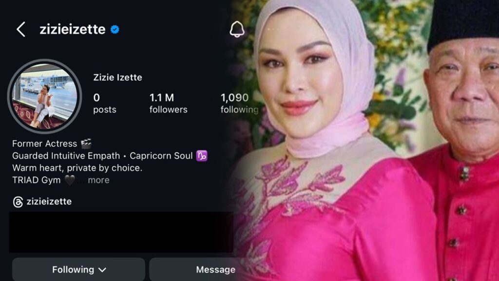The image size is (499, 281).
Task: Open the zizieizette Threads profile link
Action: point(49,201)
